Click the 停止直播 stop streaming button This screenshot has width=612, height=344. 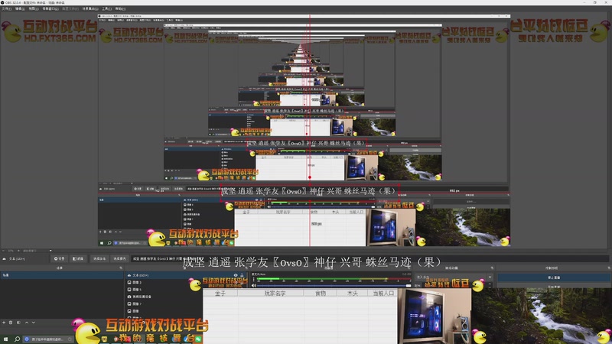(553, 277)
